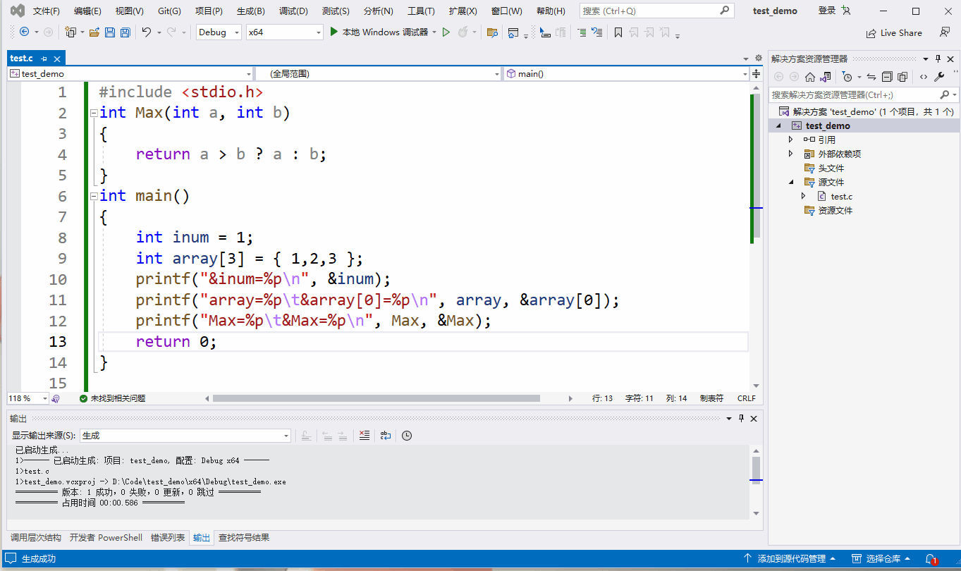This screenshot has width=961, height=571.
Task: Toggle auto-hide pin on Solution Explorer
Action: [x=938, y=59]
